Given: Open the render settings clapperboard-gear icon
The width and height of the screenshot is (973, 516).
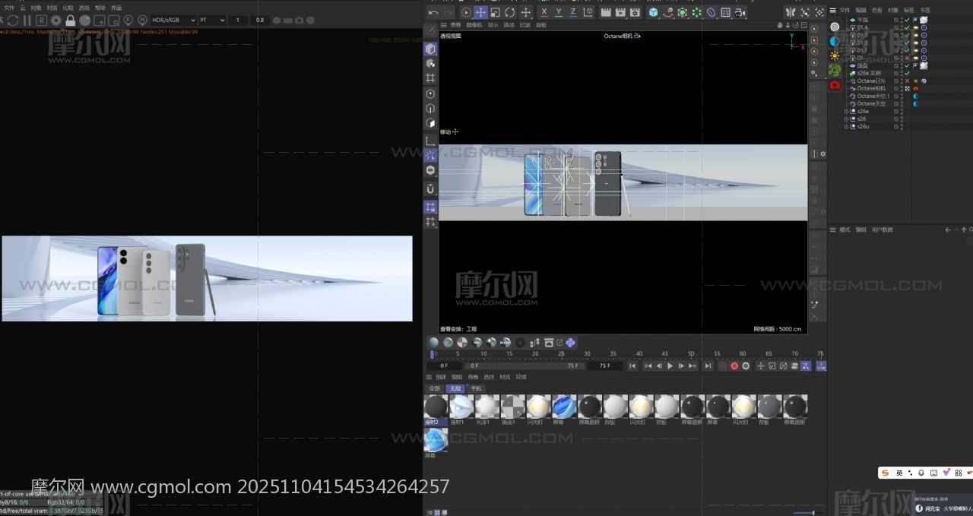Looking at the screenshot, I should point(635,12).
